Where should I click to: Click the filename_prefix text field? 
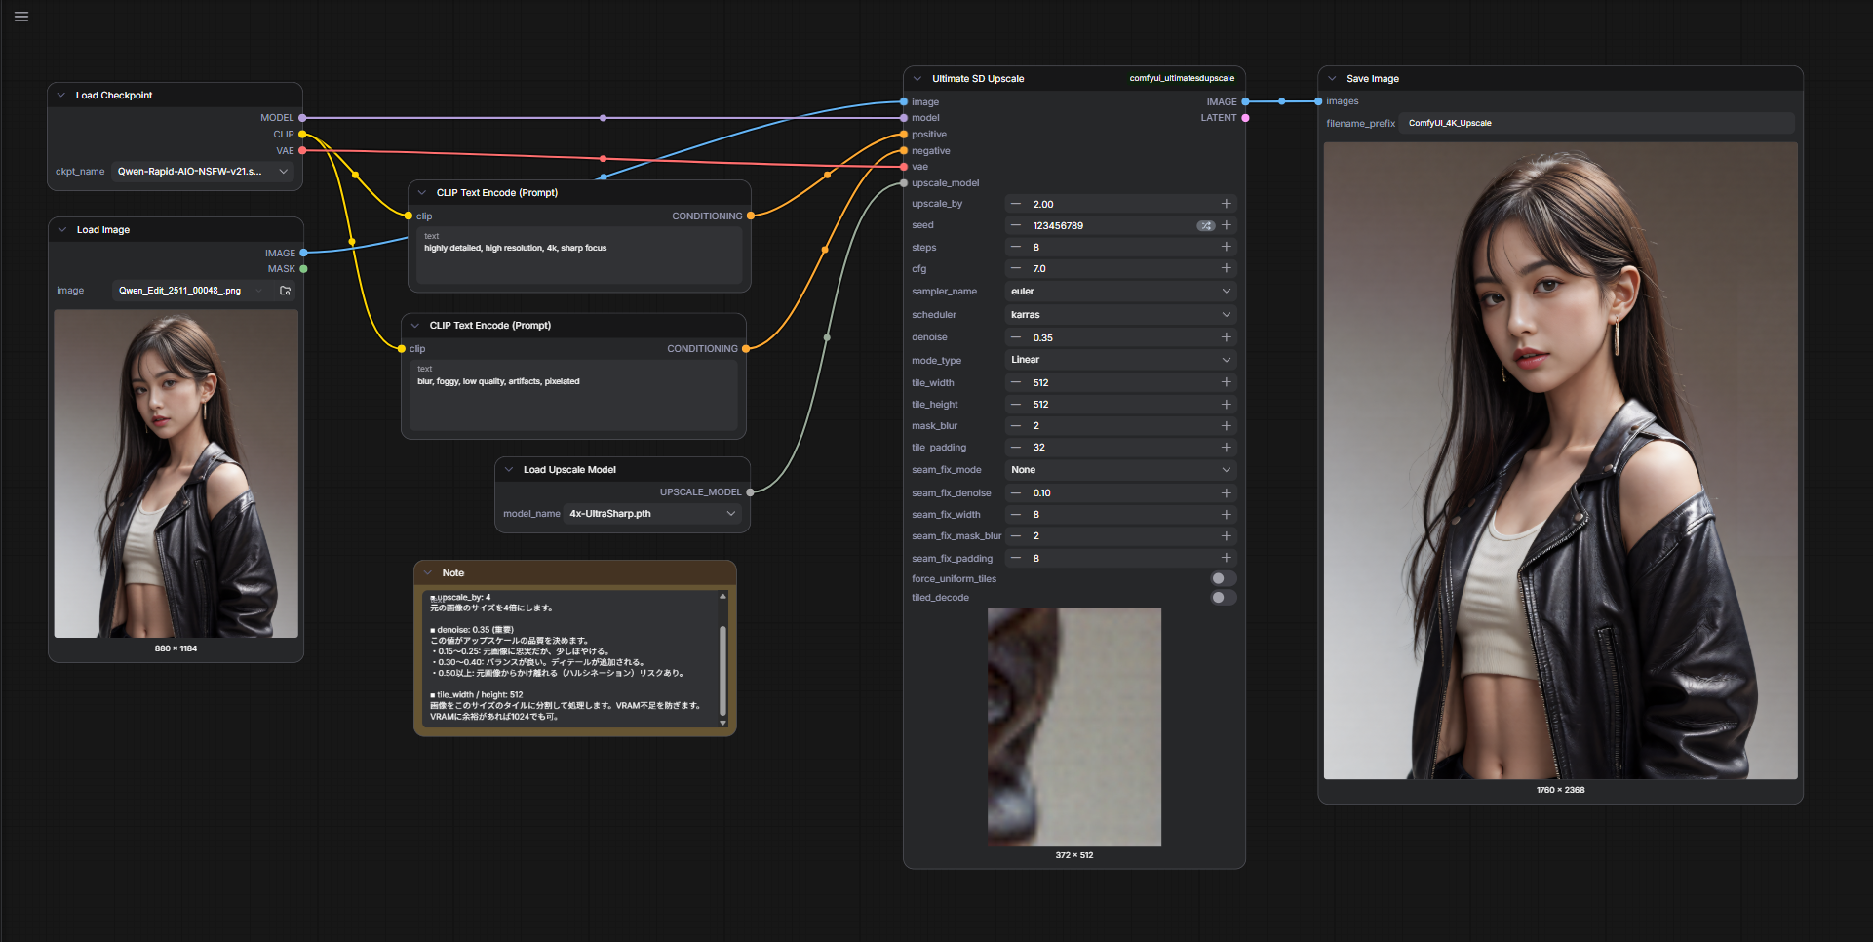(x=1595, y=124)
